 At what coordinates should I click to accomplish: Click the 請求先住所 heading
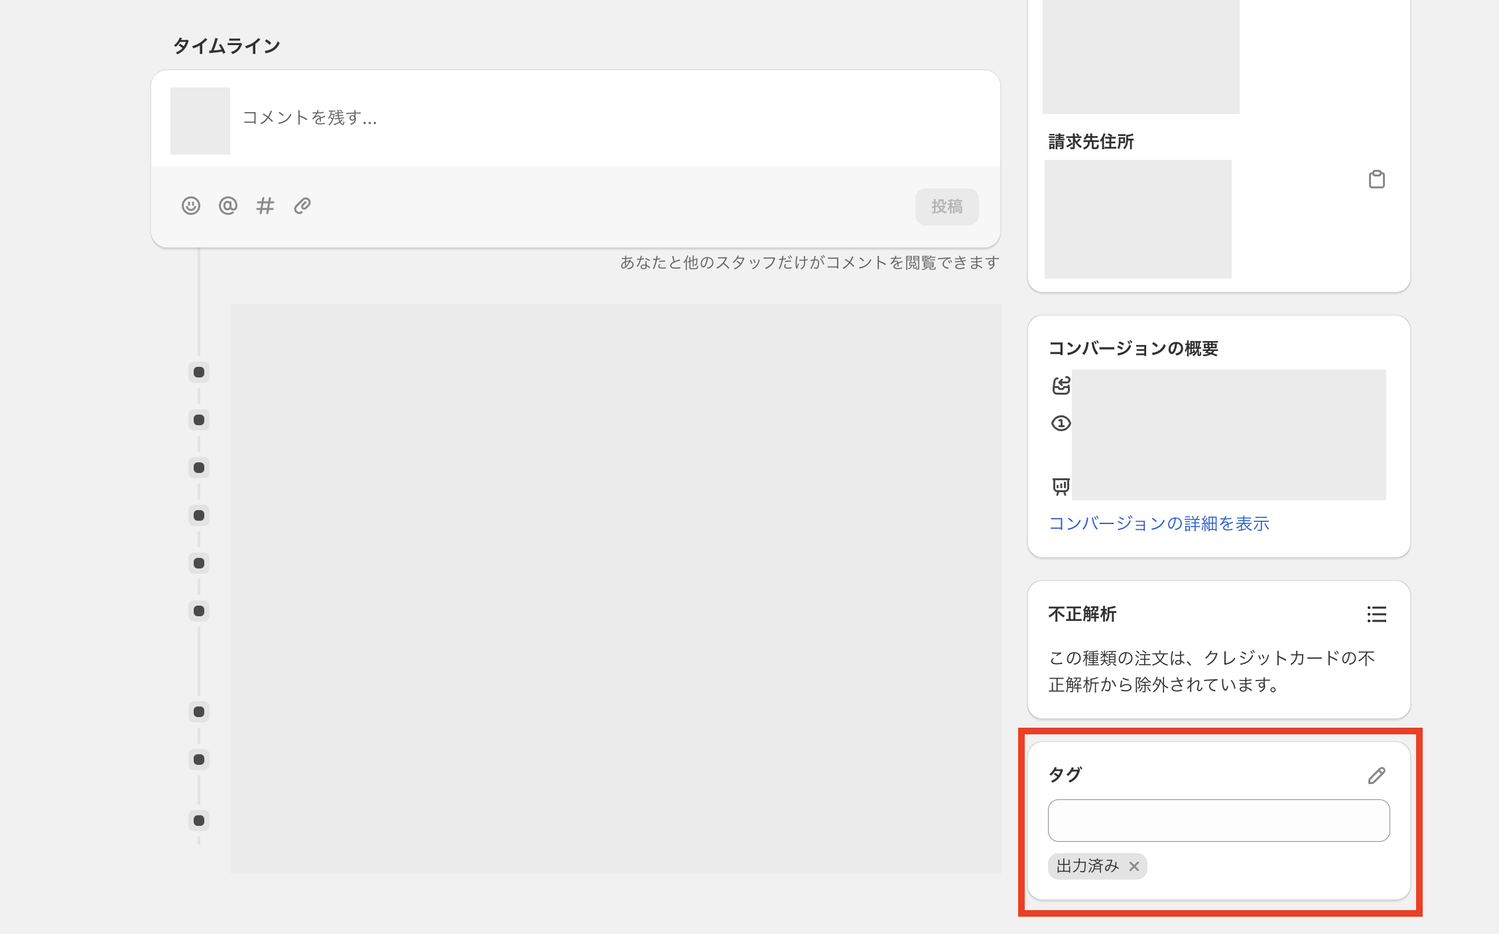pos(1091,141)
